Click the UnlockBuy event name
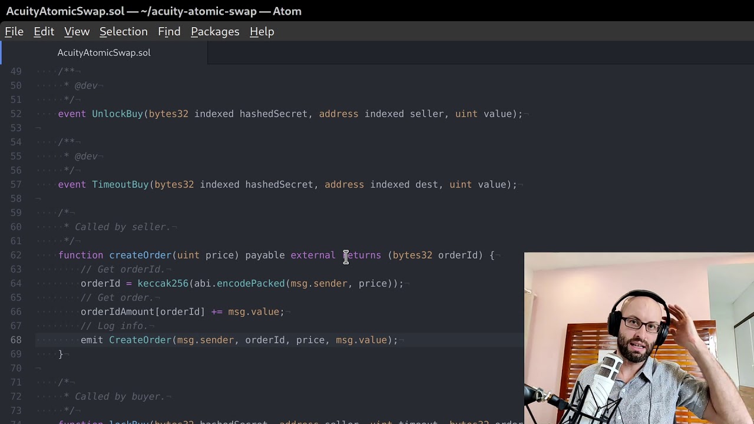754x424 pixels. click(117, 114)
